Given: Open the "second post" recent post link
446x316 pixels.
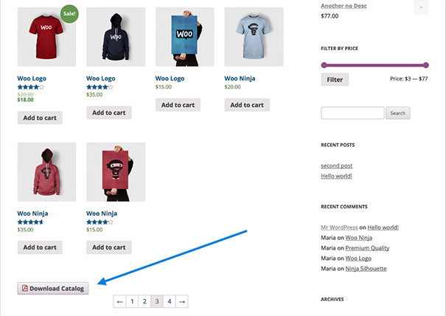Looking at the screenshot, I should point(337,165).
